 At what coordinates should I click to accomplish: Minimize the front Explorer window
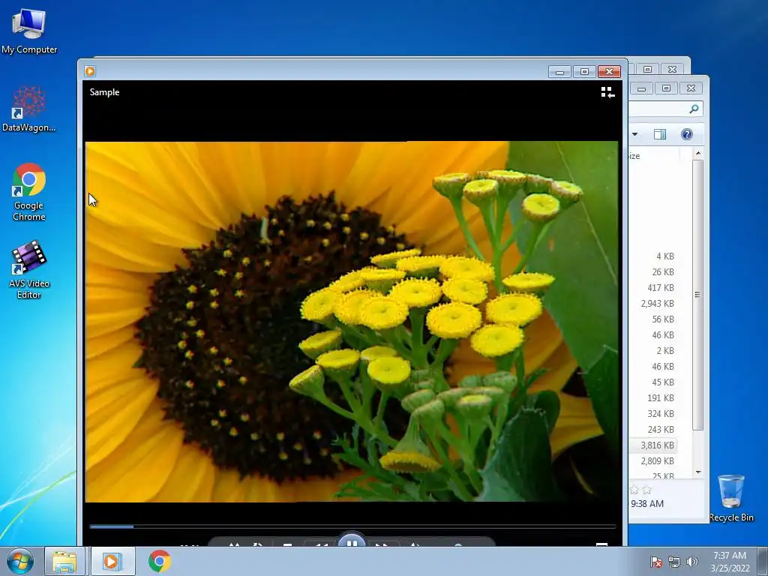coord(641,88)
